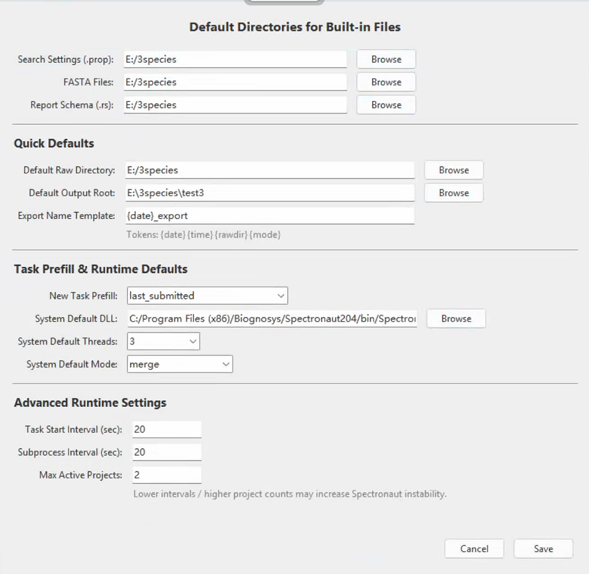Browse for Report Schema (.rs) directory
Image resolution: width=589 pixels, height=574 pixels.
tap(386, 105)
